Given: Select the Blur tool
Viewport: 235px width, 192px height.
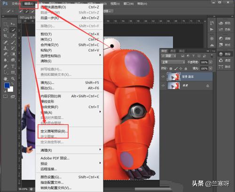Looking at the screenshot, I should pyautogui.click(x=5, y=60).
